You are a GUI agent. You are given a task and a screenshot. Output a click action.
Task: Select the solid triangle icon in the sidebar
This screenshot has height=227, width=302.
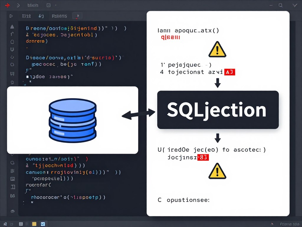[x=12, y=27]
